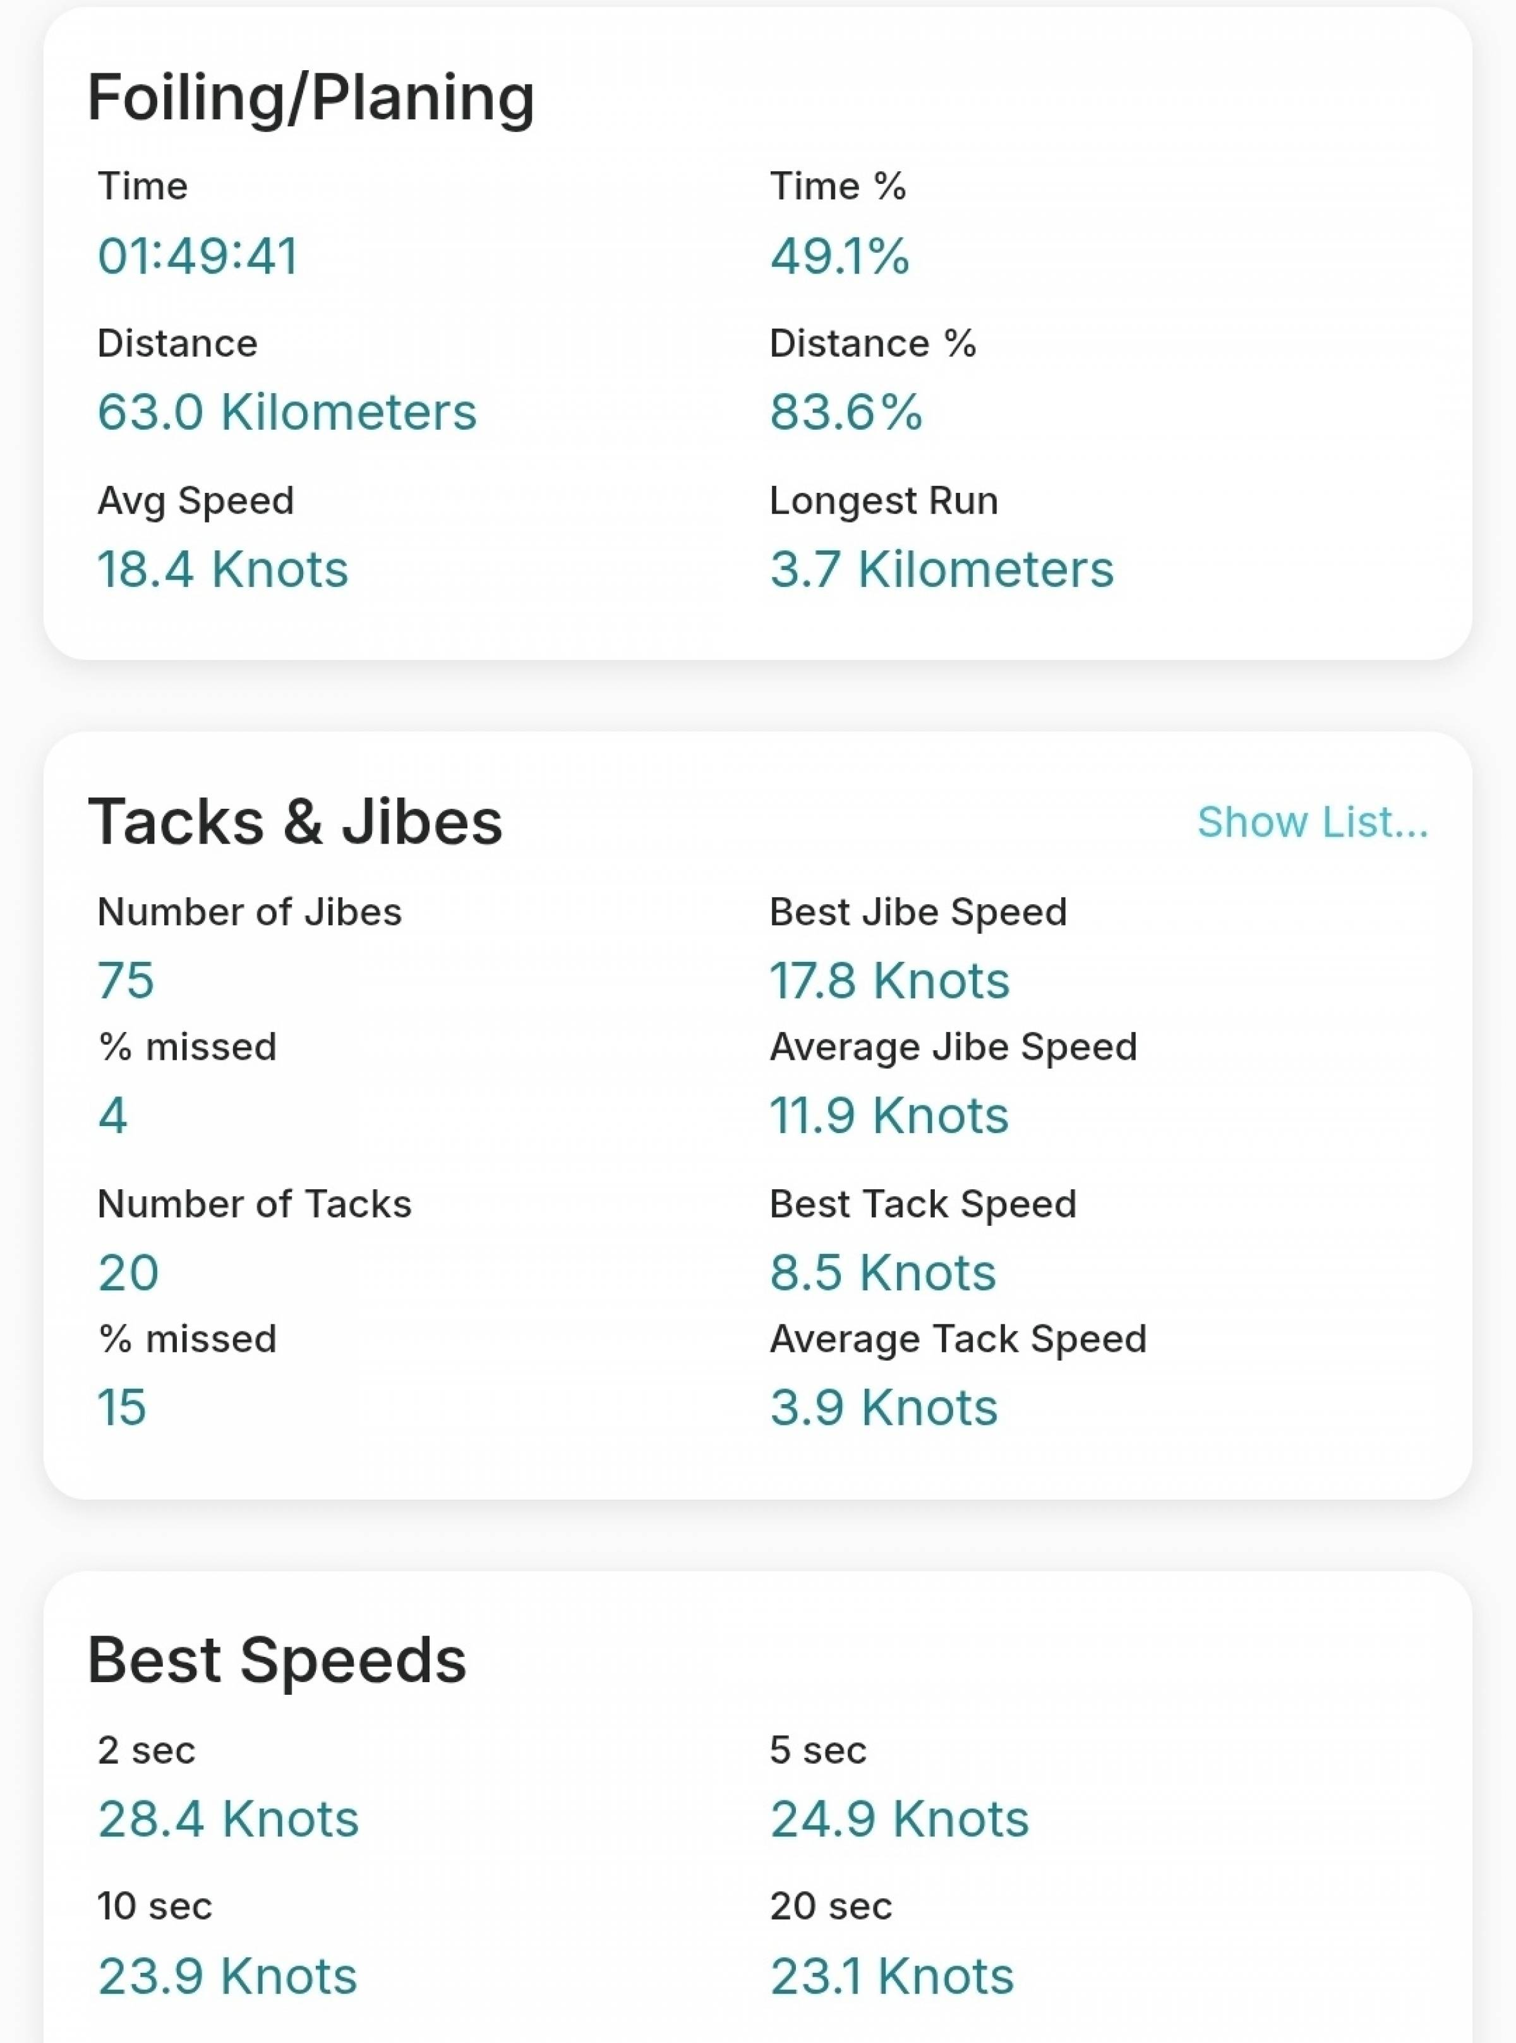Tap the 2 sec best speed 28.4 Knots
The image size is (1516, 2043).
click(x=229, y=1818)
